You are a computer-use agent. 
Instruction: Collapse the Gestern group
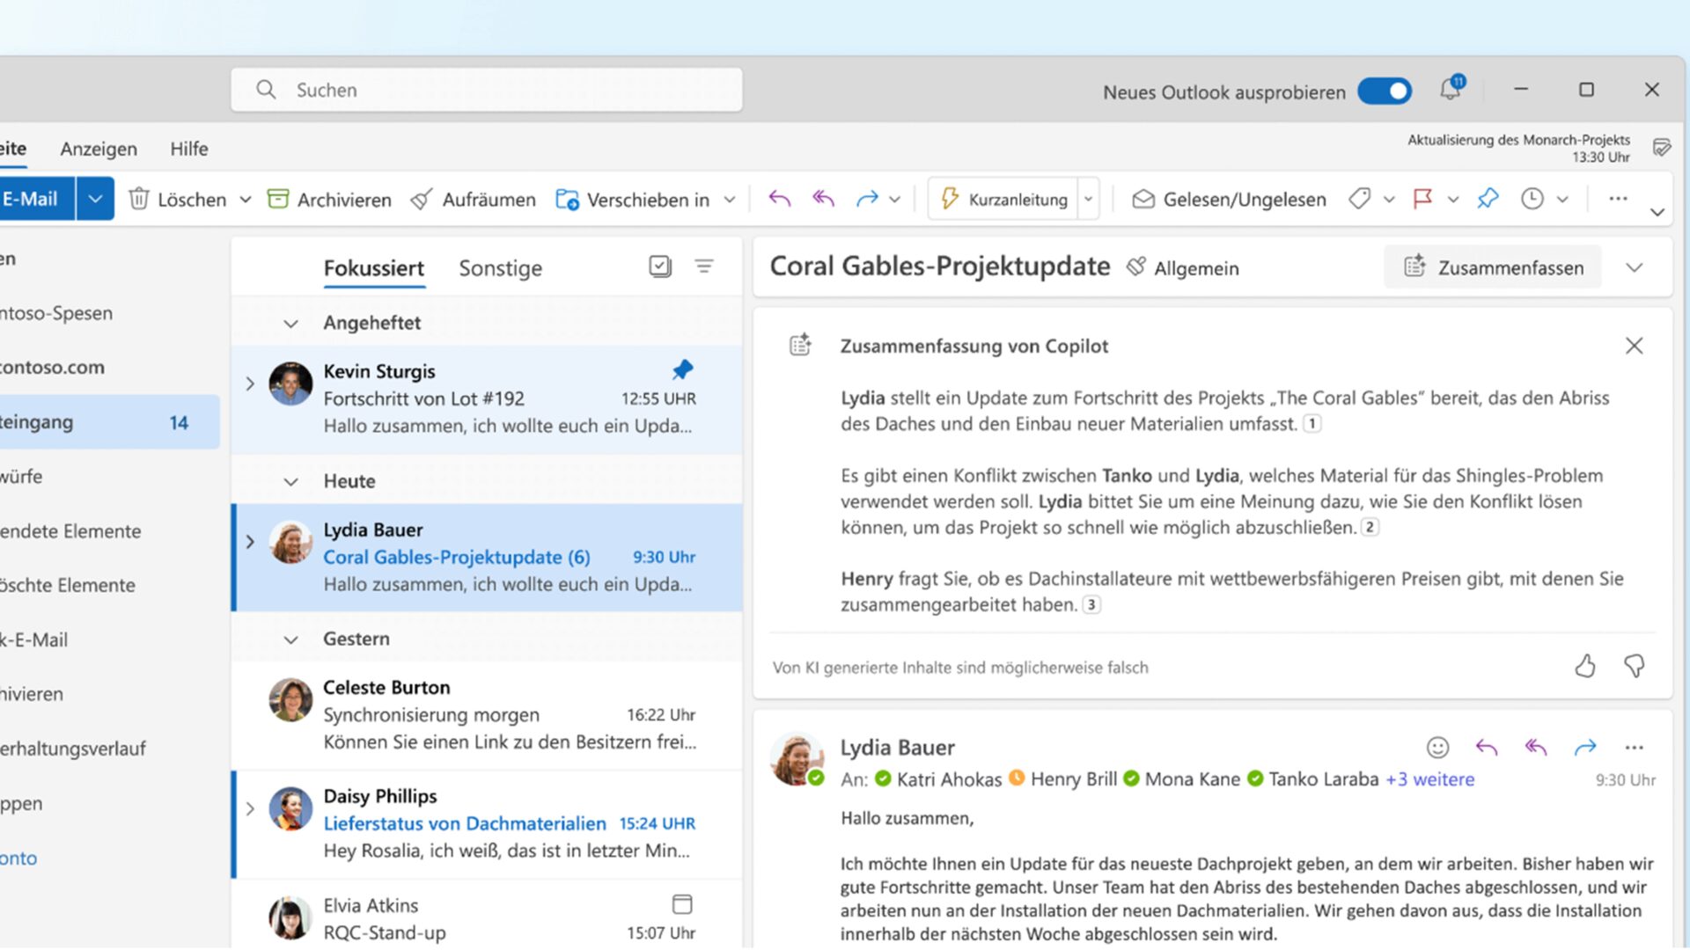290,639
